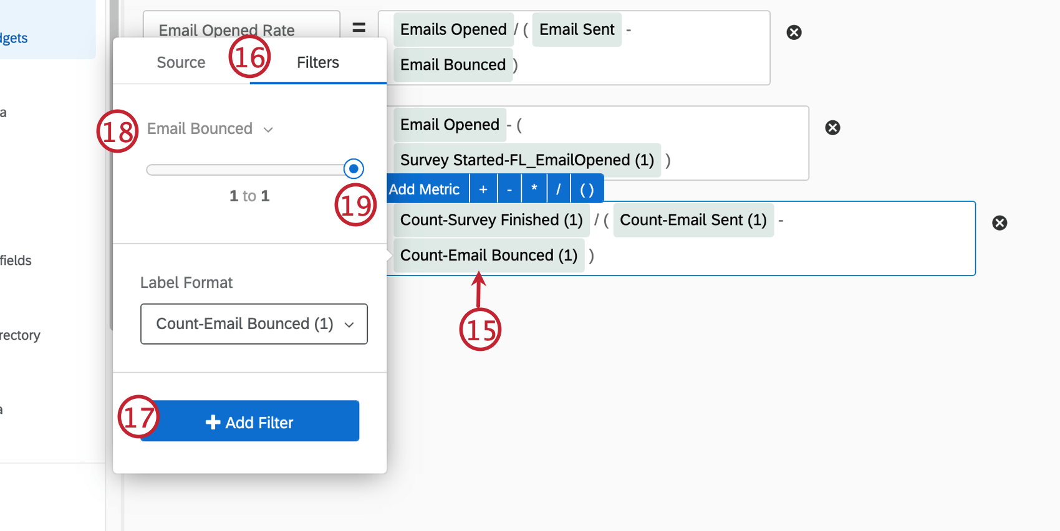The width and height of the screenshot is (1060, 531).
Task: Select the addition (+) operator icon
Action: [483, 188]
